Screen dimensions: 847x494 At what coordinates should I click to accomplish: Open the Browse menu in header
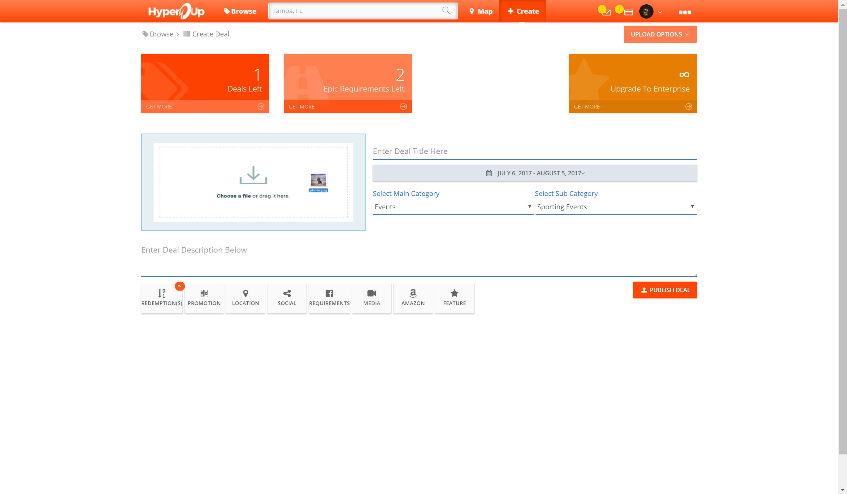pyautogui.click(x=240, y=11)
